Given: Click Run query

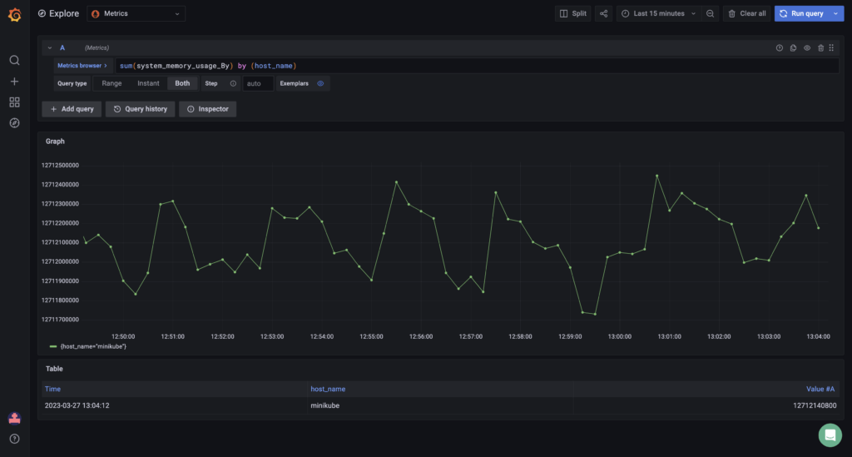Looking at the screenshot, I should point(802,13).
